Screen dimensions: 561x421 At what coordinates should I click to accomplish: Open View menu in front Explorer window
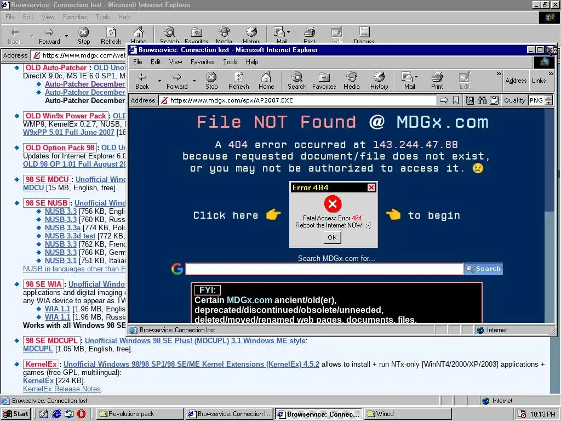175,62
